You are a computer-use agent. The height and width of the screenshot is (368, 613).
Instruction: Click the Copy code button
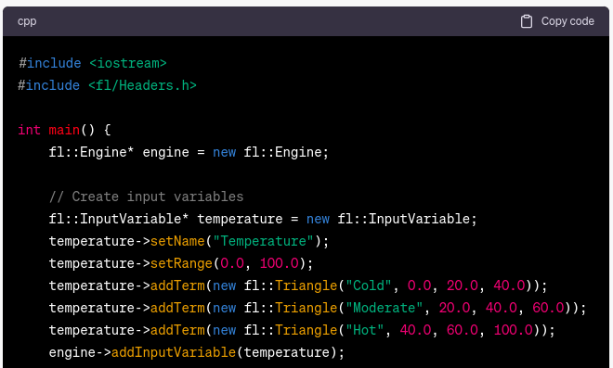point(557,21)
